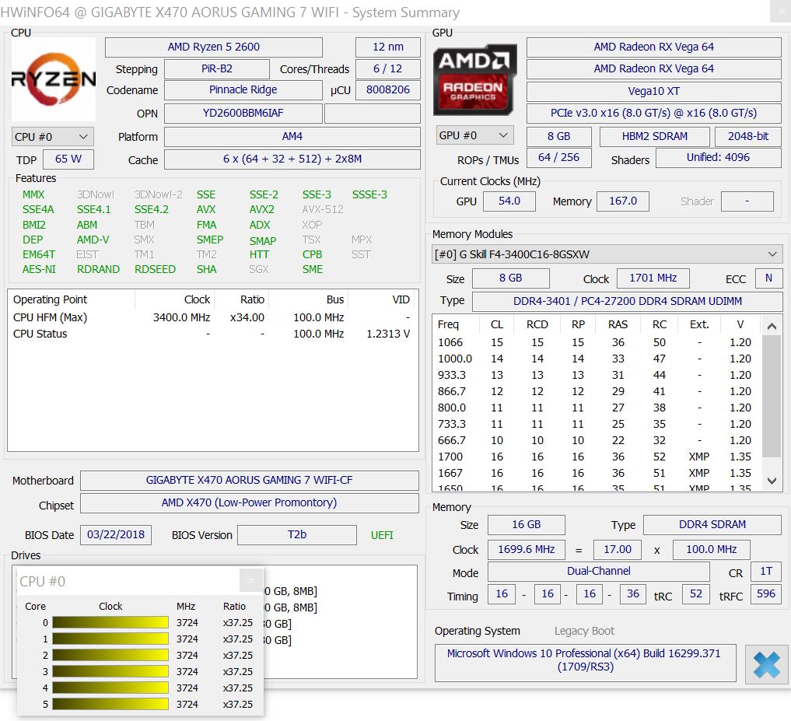Click the 8008206 microcode field
The height and width of the screenshot is (721, 791).
tap(388, 89)
